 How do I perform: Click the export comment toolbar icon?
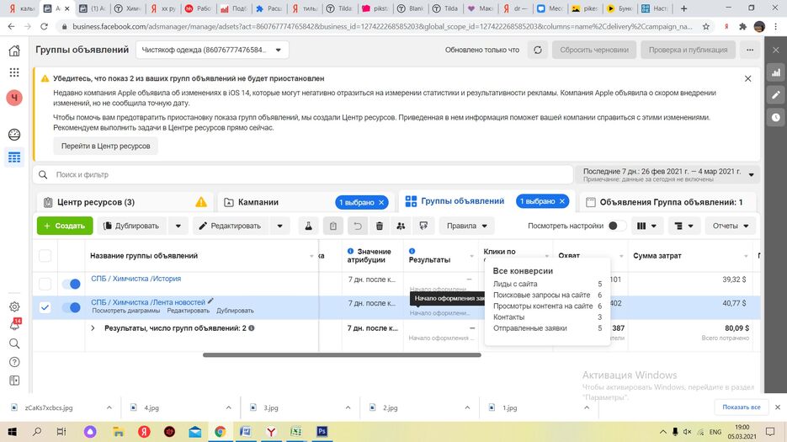point(423,226)
